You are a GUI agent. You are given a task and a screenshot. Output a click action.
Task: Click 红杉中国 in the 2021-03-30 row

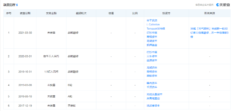click(152, 33)
